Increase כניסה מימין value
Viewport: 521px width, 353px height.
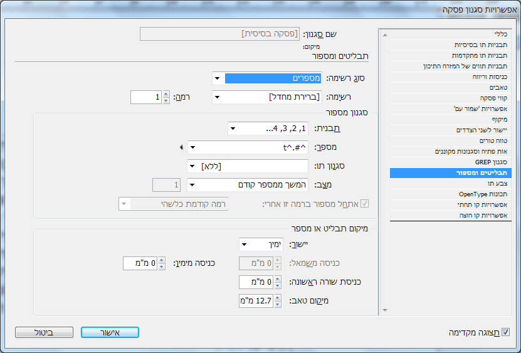(162, 260)
